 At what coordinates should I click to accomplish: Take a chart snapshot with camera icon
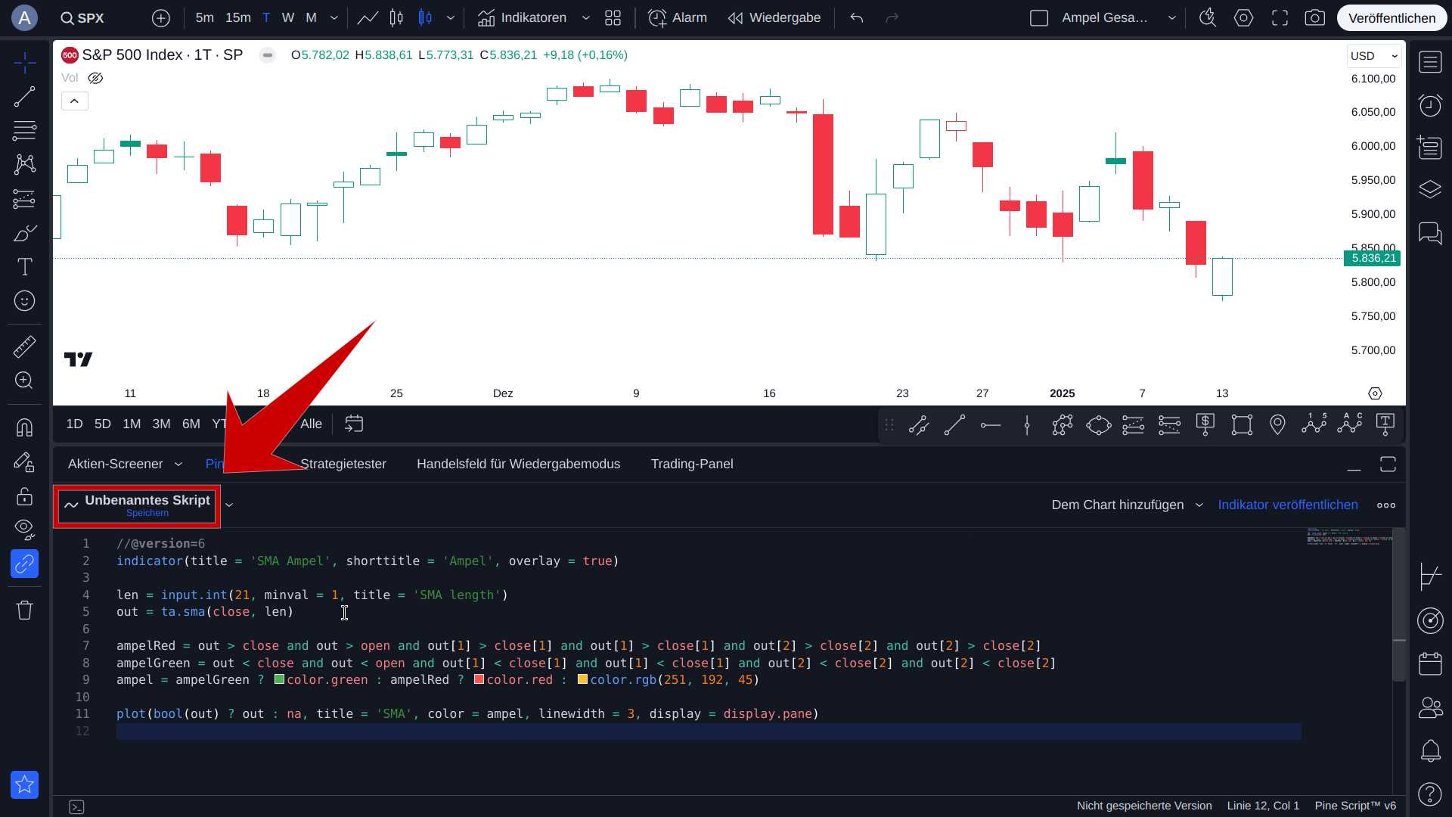pyautogui.click(x=1315, y=17)
